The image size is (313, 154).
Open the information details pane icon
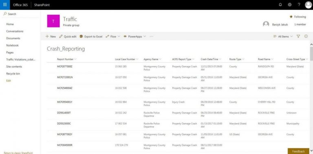point(306,36)
